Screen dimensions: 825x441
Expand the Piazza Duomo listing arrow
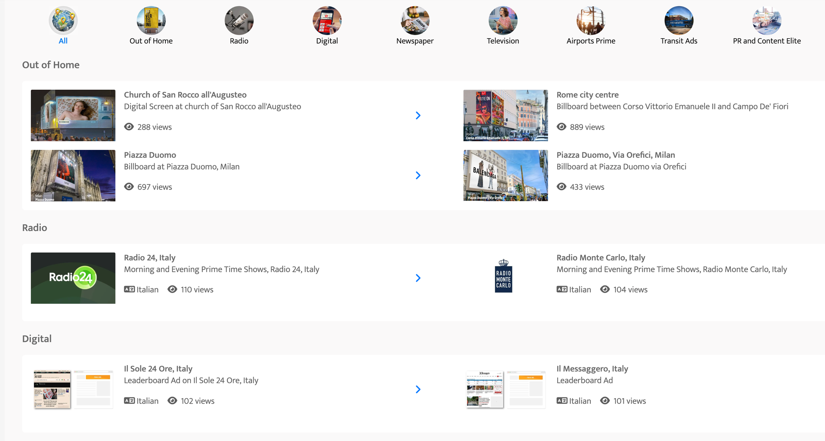pyautogui.click(x=418, y=175)
